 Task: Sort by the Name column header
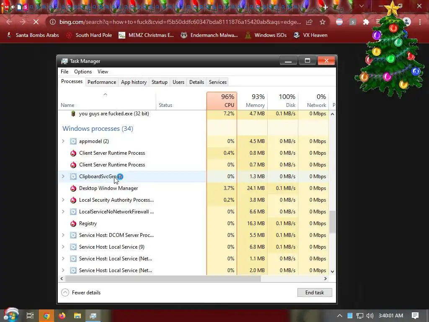[107, 101]
